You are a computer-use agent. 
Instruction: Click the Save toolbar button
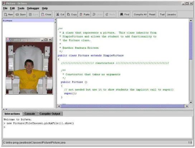pyautogui.click(x=33, y=14)
